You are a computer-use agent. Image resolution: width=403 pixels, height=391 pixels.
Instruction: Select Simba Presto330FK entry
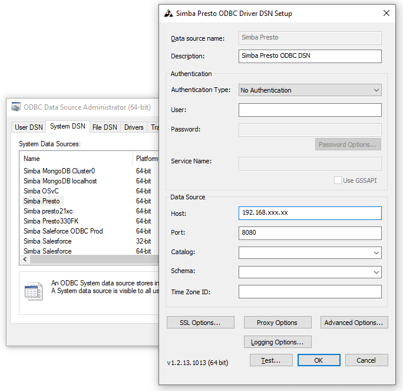pos(51,221)
